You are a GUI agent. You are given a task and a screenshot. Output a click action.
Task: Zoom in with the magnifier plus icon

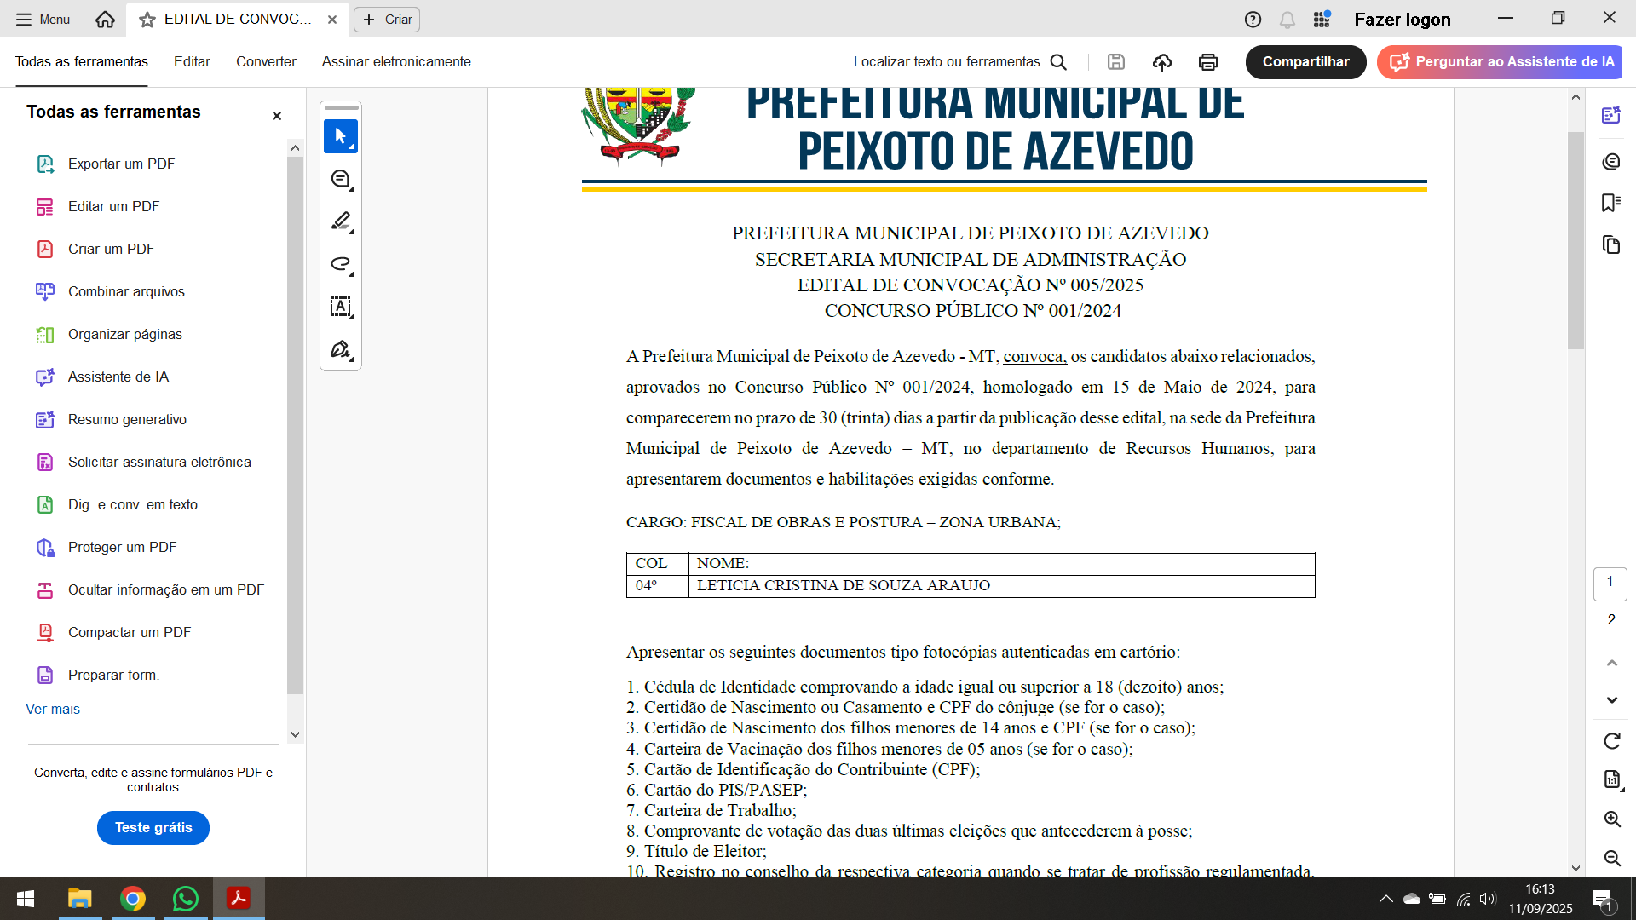point(1611,819)
